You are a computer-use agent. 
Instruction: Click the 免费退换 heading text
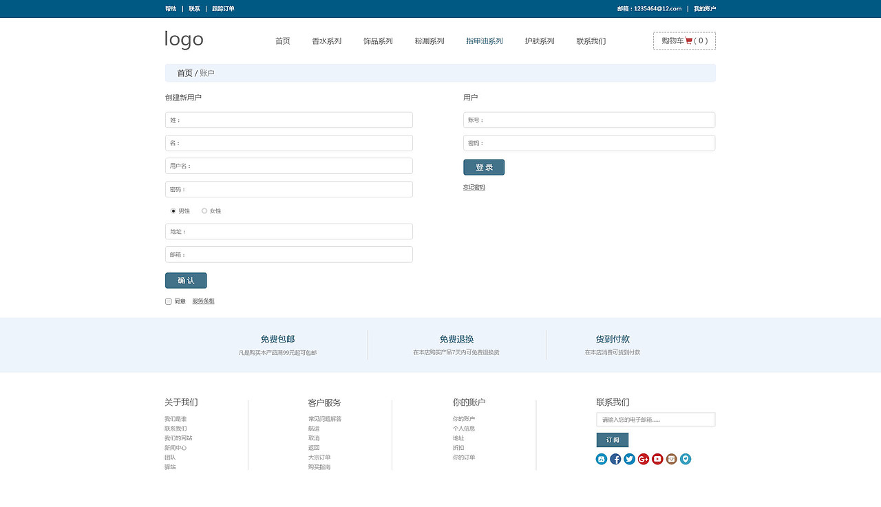coord(456,339)
